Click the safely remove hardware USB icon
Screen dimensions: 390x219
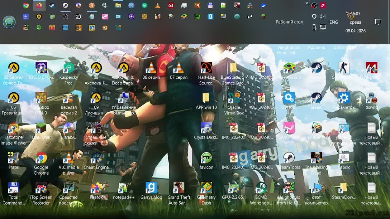pos(314,27)
